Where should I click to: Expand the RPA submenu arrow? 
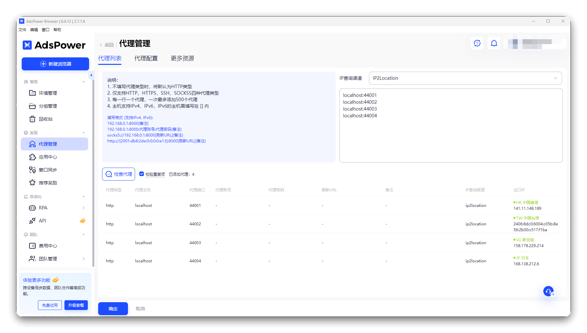[84, 208]
